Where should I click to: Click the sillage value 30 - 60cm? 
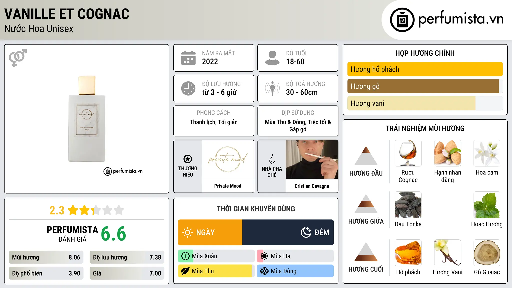302,92
